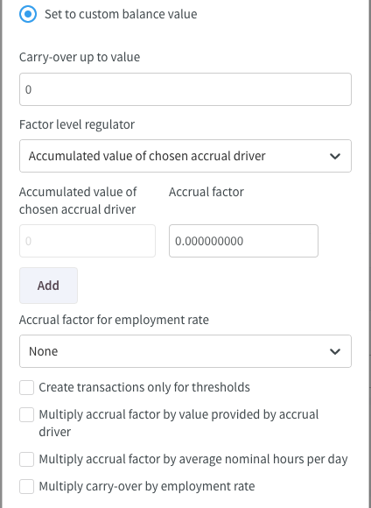The width and height of the screenshot is (371, 508).
Task: Focus the 'Carry-over up to value' input box
Action: [185, 89]
